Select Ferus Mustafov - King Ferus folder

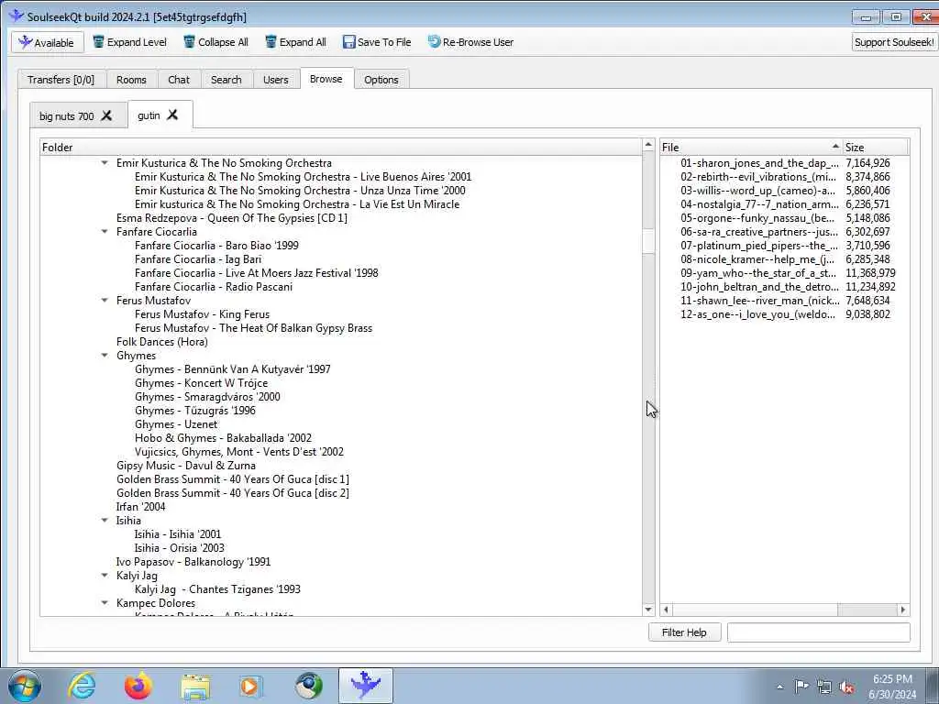coord(203,314)
